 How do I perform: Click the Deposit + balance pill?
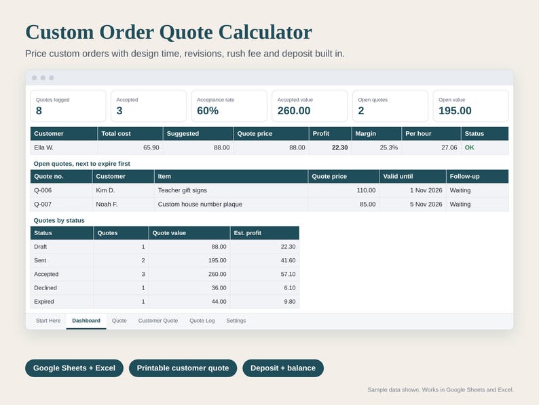(283, 368)
